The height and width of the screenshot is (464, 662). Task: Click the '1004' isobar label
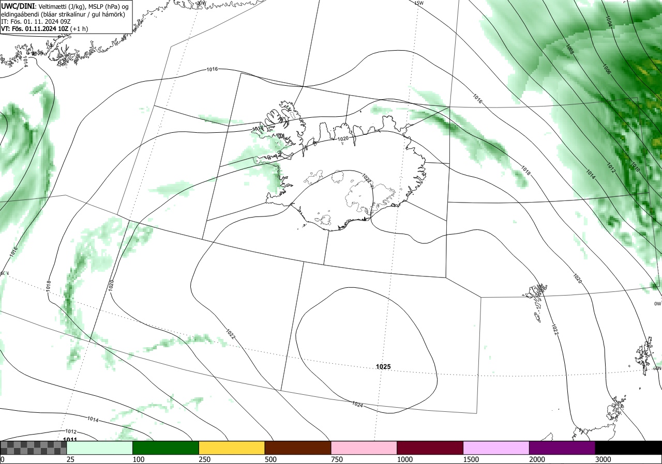pyautogui.click(x=609, y=21)
